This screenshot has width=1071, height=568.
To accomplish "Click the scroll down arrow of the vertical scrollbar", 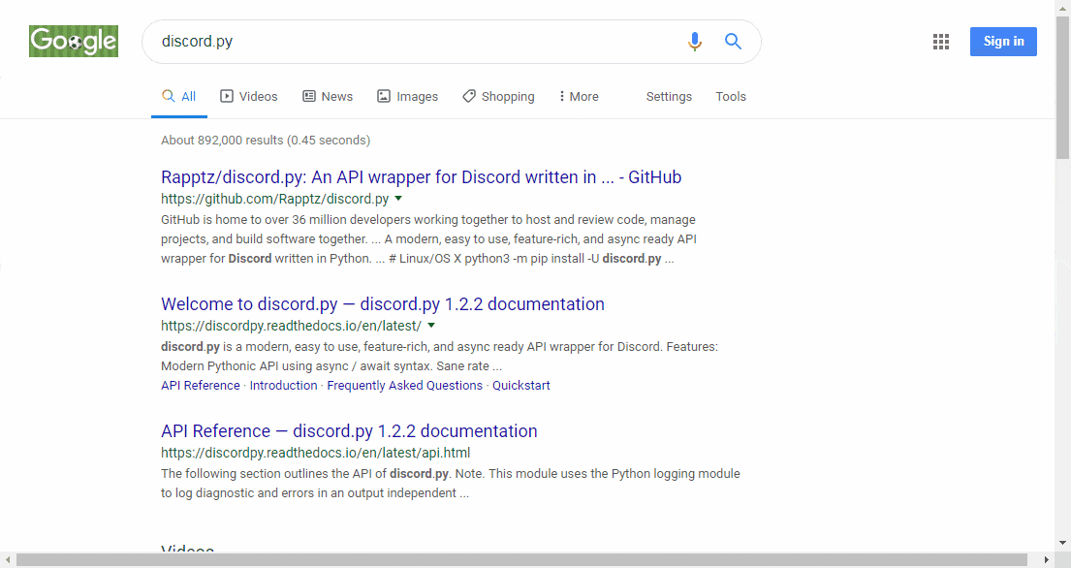I will click(x=1063, y=544).
